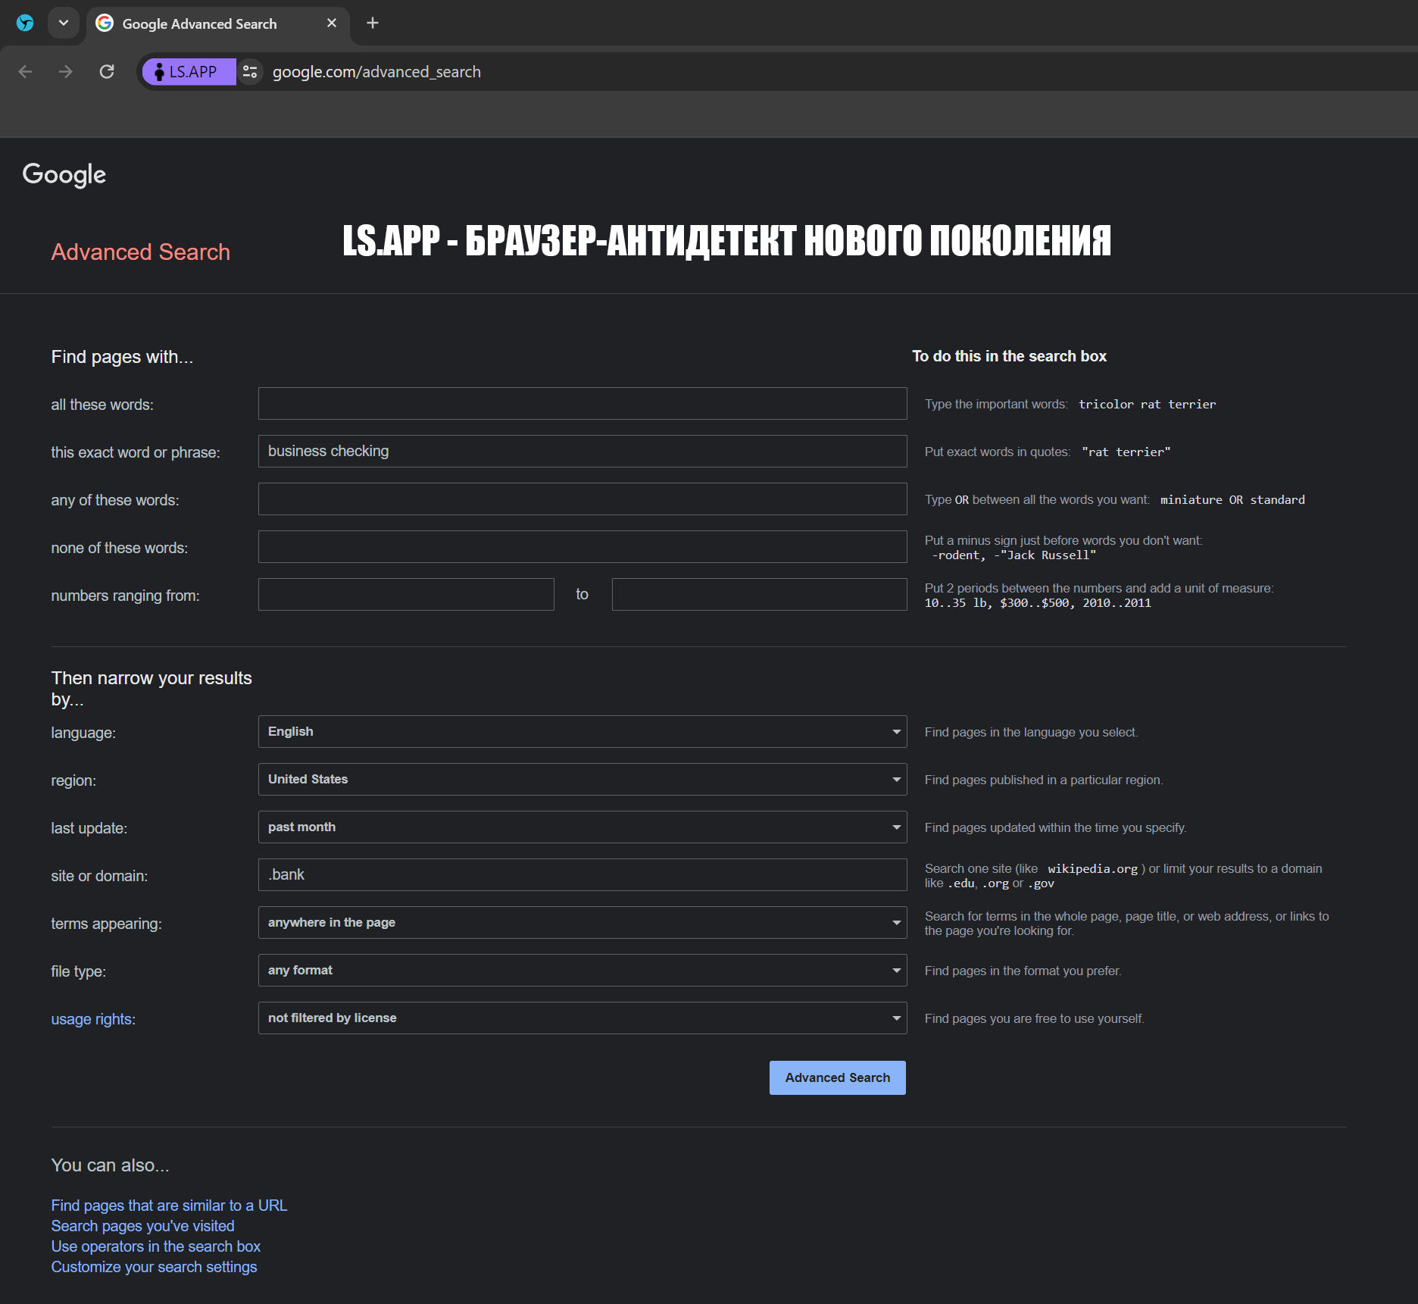This screenshot has width=1418, height=1304.
Task: Open the file type dropdown showing any format
Action: [x=583, y=971]
